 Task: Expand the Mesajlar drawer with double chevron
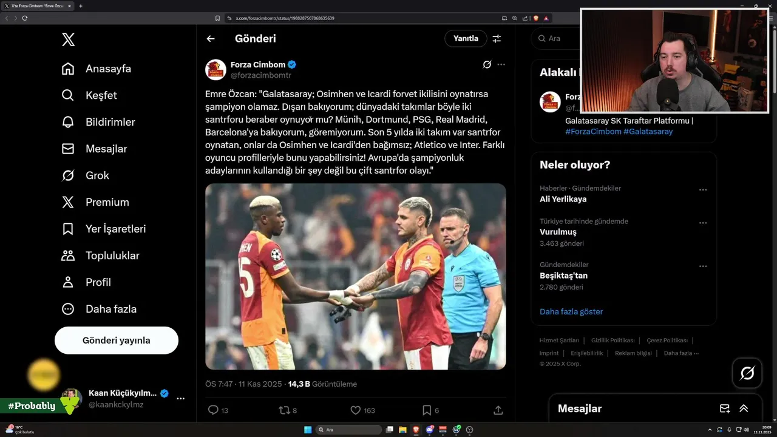point(744,409)
